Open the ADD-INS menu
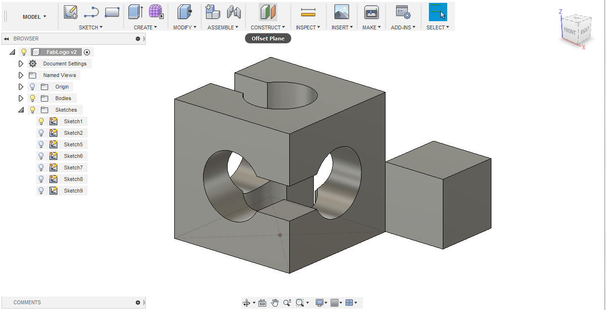 point(403,27)
